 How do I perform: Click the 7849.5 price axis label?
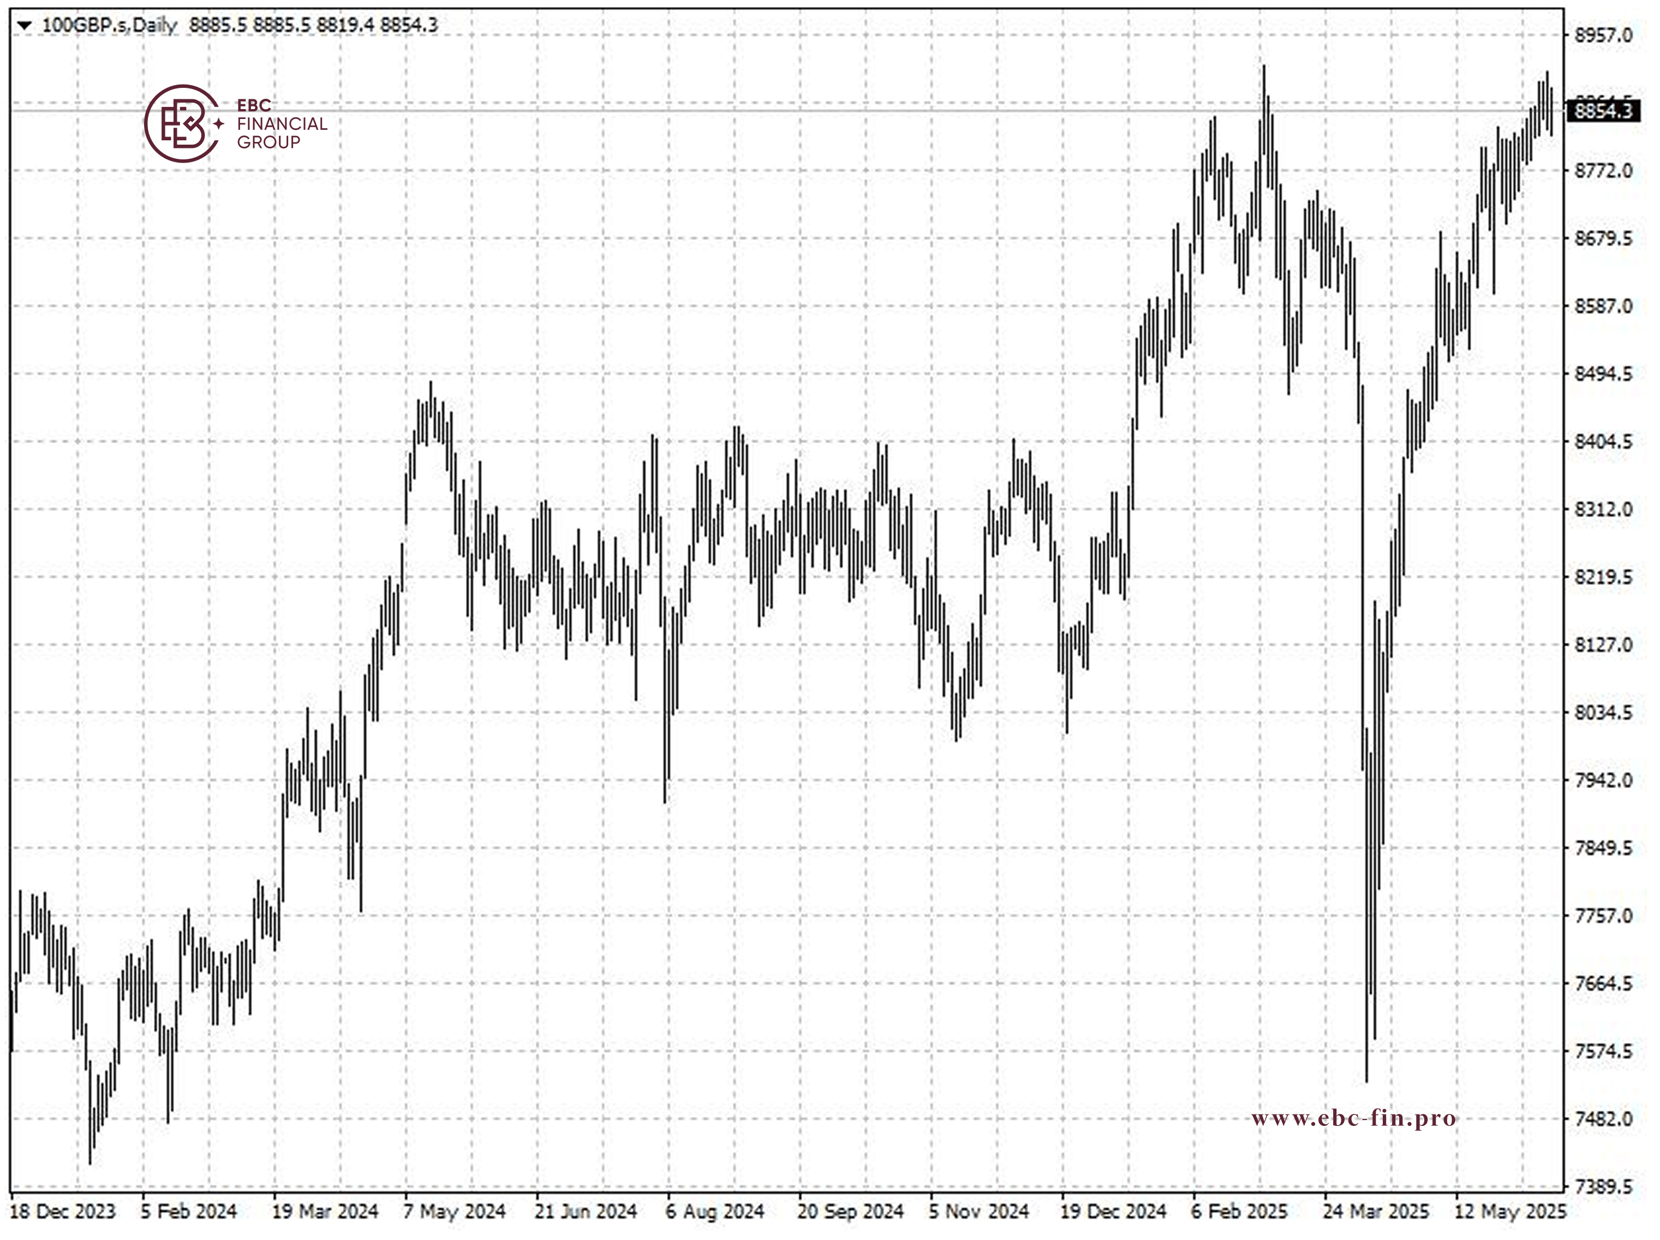point(1604,848)
